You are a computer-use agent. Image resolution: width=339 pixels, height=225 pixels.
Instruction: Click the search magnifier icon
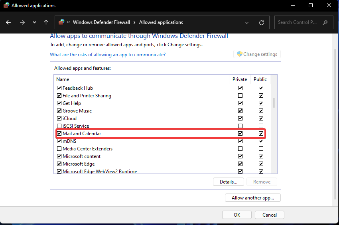325,22
